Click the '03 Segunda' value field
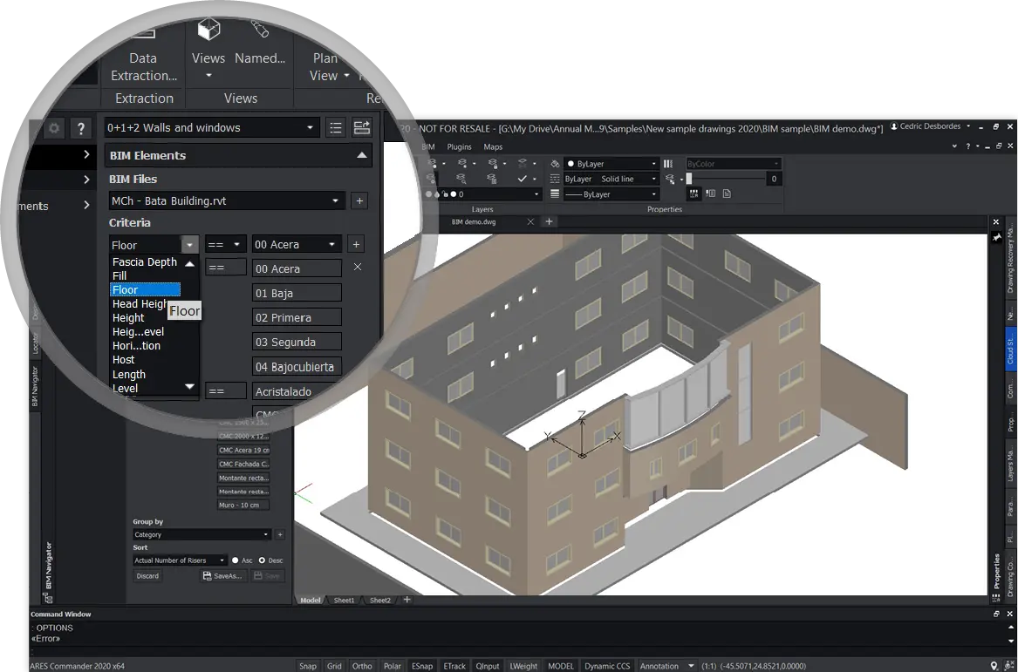The image size is (1018, 672). click(x=297, y=343)
